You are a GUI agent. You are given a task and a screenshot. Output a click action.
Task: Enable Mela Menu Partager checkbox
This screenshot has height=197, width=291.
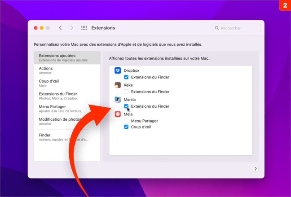click(126, 121)
